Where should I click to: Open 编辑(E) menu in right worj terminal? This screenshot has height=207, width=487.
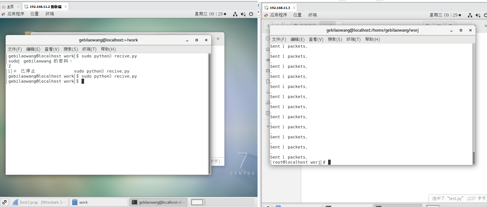(298, 39)
